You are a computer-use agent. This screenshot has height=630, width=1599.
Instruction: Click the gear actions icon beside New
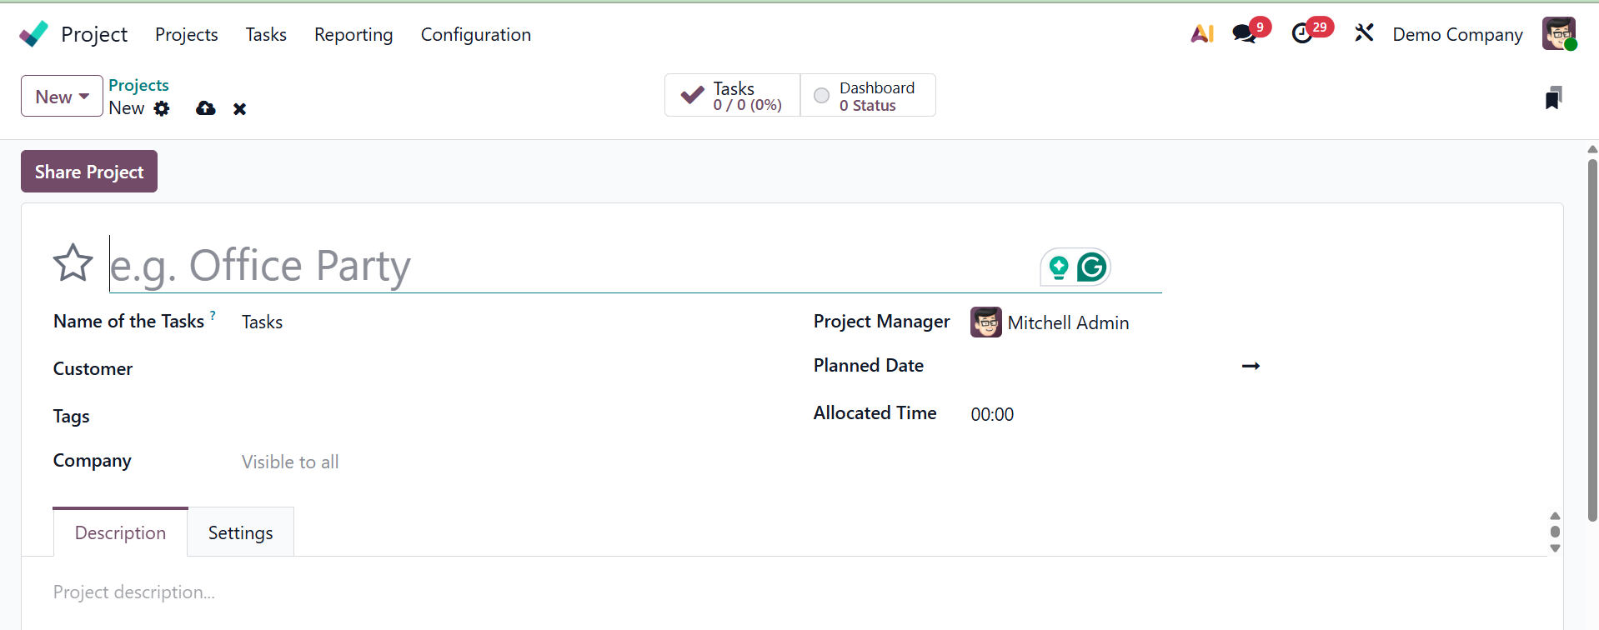point(162,108)
